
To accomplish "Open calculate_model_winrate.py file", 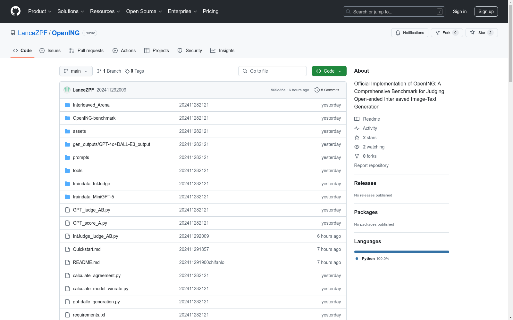I will pos(101,289).
